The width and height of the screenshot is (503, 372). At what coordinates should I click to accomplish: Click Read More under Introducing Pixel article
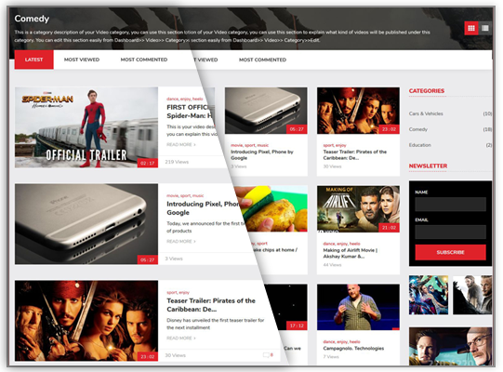click(181, 242)
